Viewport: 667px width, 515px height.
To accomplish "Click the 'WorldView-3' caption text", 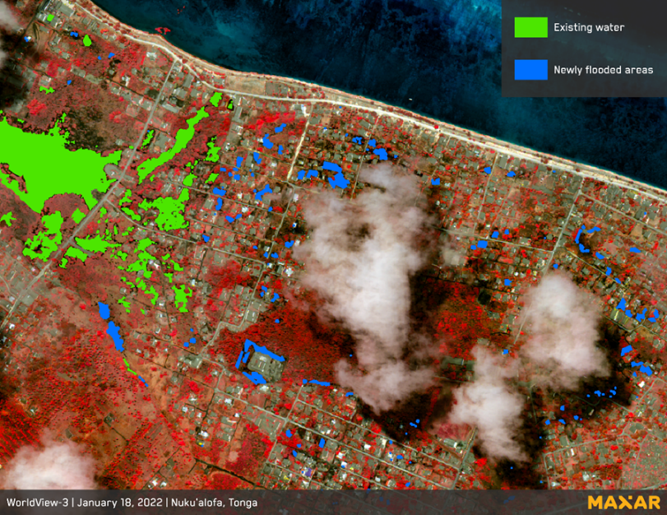I will (38, 503).
